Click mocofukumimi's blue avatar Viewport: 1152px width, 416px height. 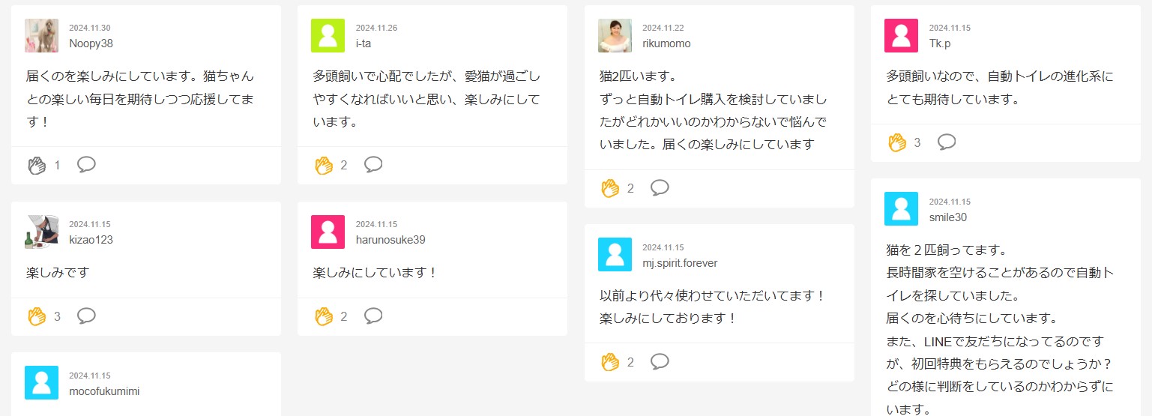click(41, 382)
